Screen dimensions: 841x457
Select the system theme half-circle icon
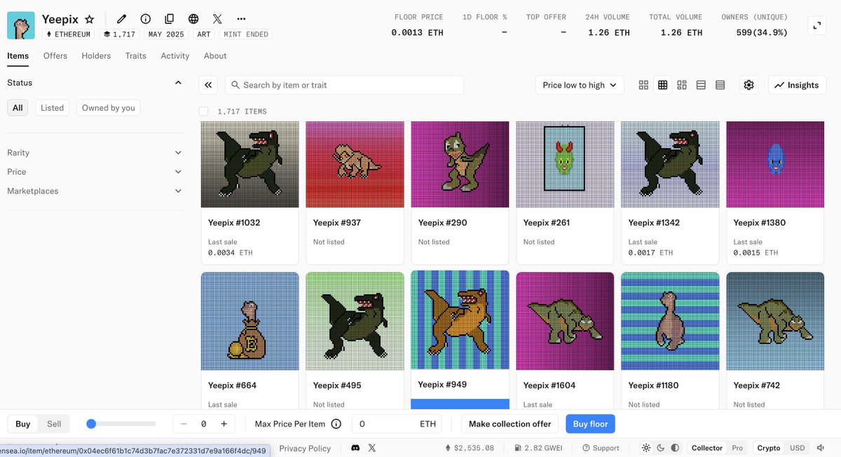[675, 448]
